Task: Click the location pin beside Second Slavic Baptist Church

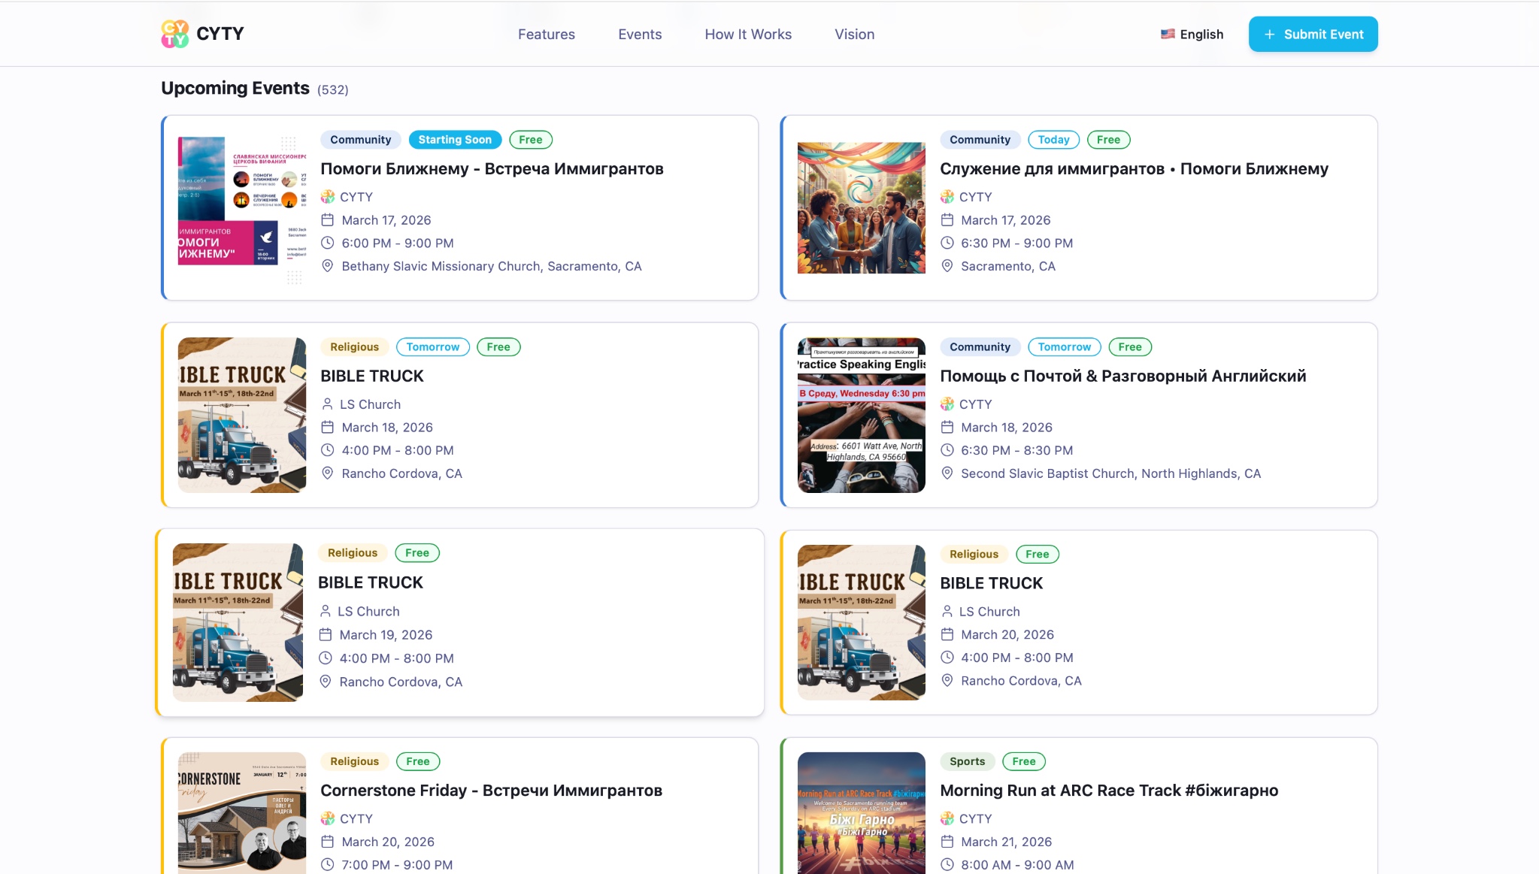Action: point(947,473)
